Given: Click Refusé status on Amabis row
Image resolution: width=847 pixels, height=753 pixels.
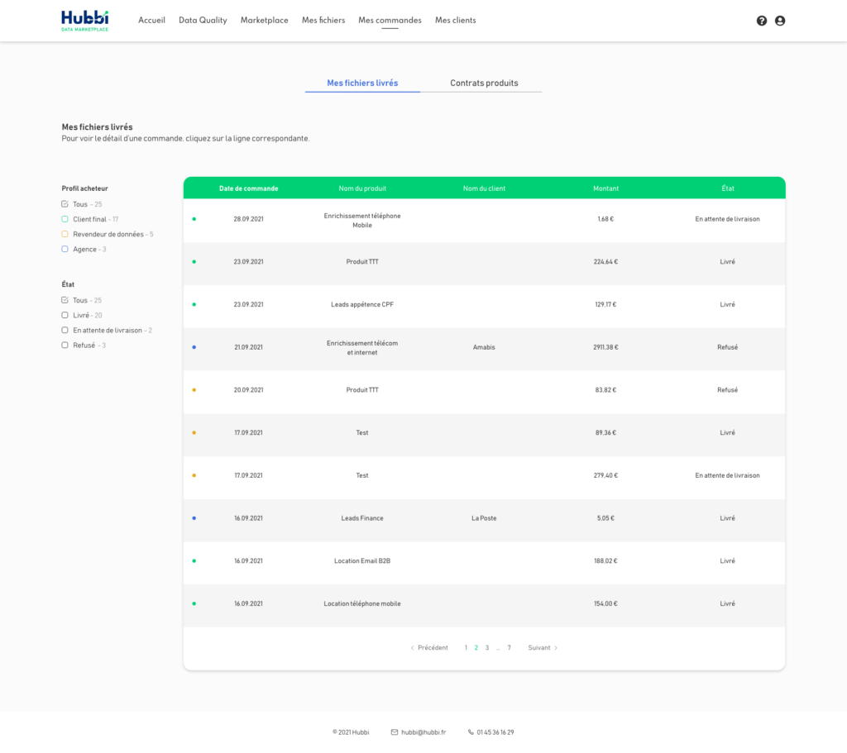Looking at the screenshot, I should click(x=728, y=347).
